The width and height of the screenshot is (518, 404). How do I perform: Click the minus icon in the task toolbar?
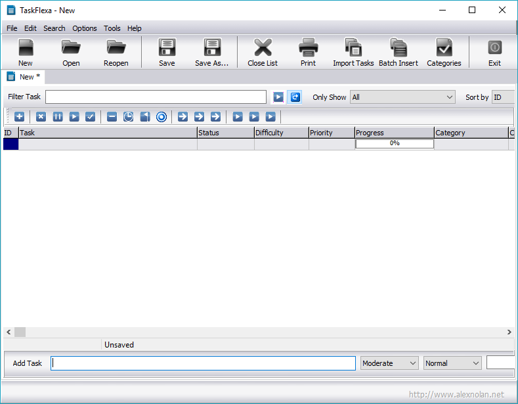pos(112,117)
